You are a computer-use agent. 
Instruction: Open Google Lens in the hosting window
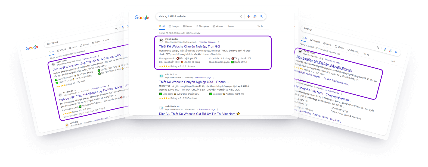391,51
